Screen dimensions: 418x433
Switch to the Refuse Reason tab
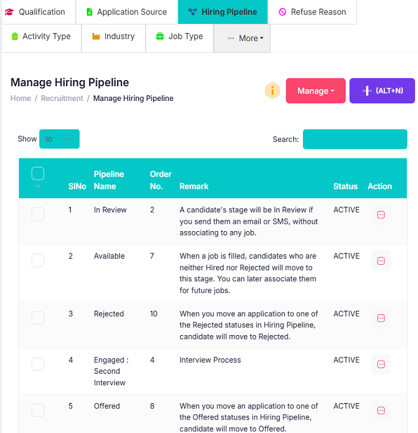pos(312,12)
